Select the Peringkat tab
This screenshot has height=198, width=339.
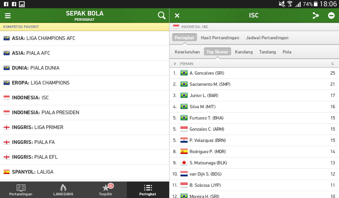(x=184, y=38)
